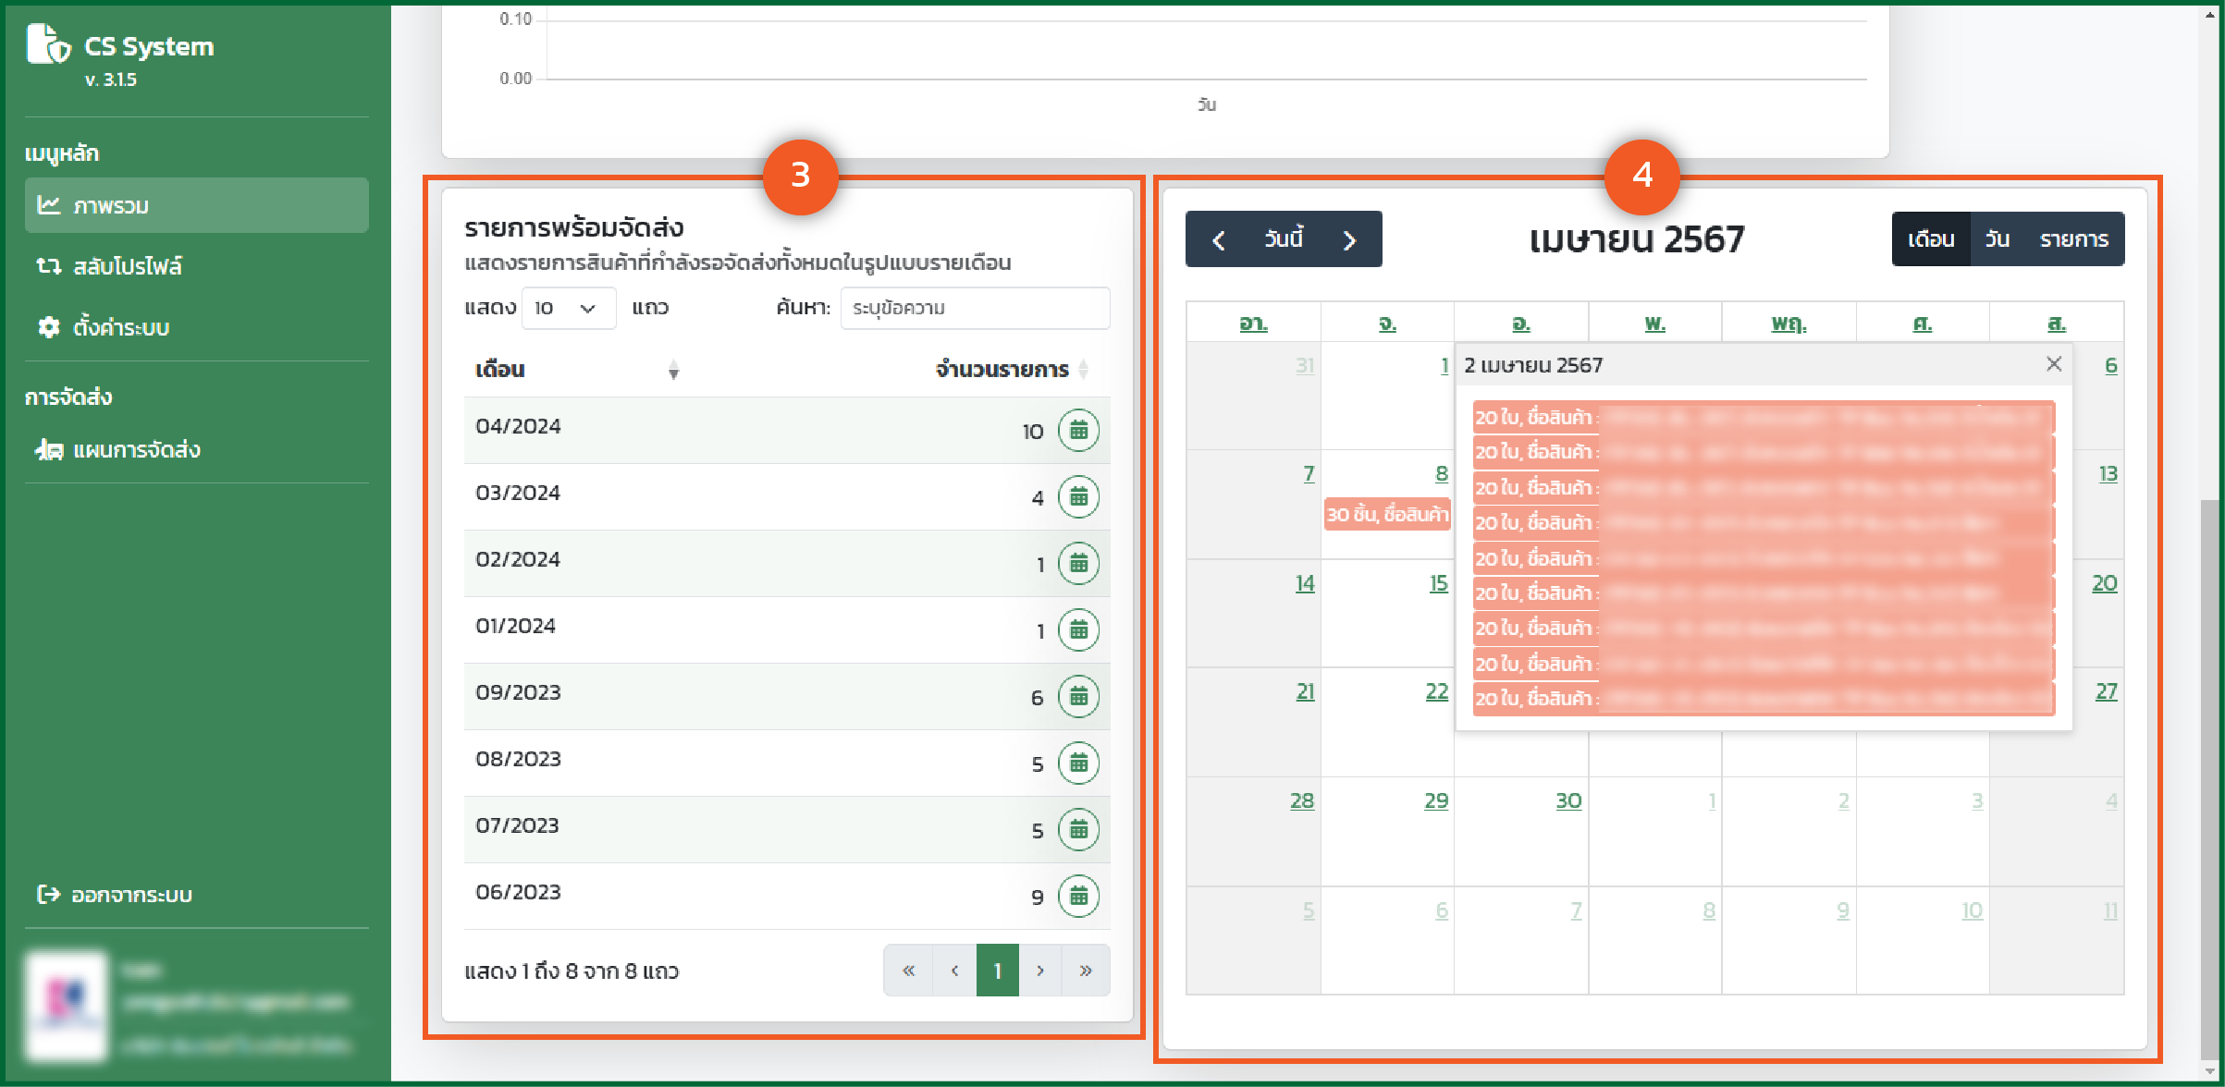Click date 15 link in calendar
Image resolution: width=2225 pixels, height=1087 pixels.
[x=1438, y=583]
